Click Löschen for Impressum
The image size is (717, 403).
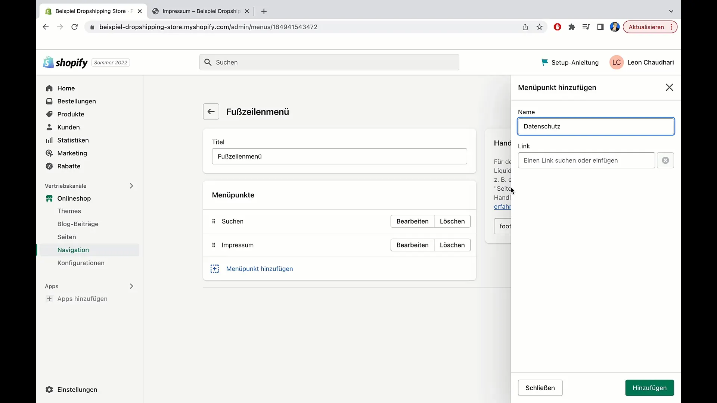[x=452, y=245]
